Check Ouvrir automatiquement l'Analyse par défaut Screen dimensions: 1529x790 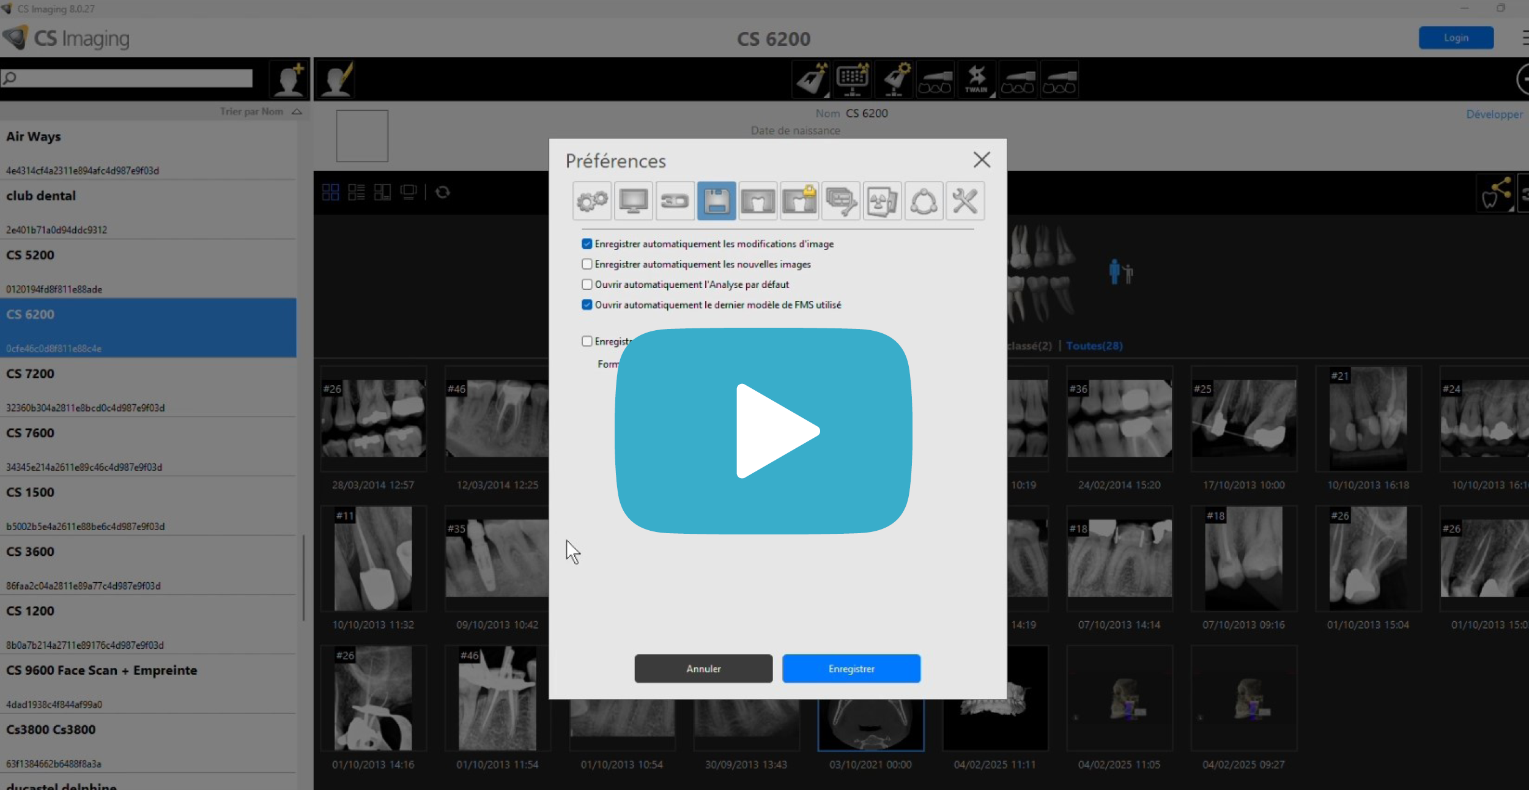[x=587, y=284]
